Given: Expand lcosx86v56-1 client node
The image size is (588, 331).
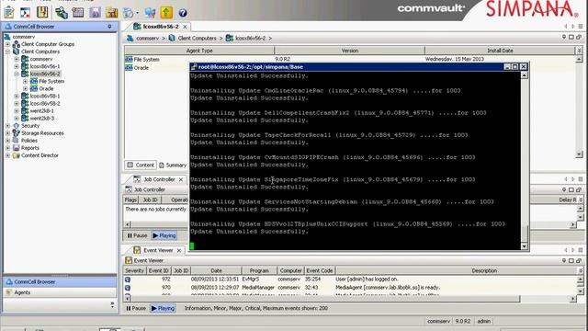Looking at the screenshot, I should tap(17, 66).
